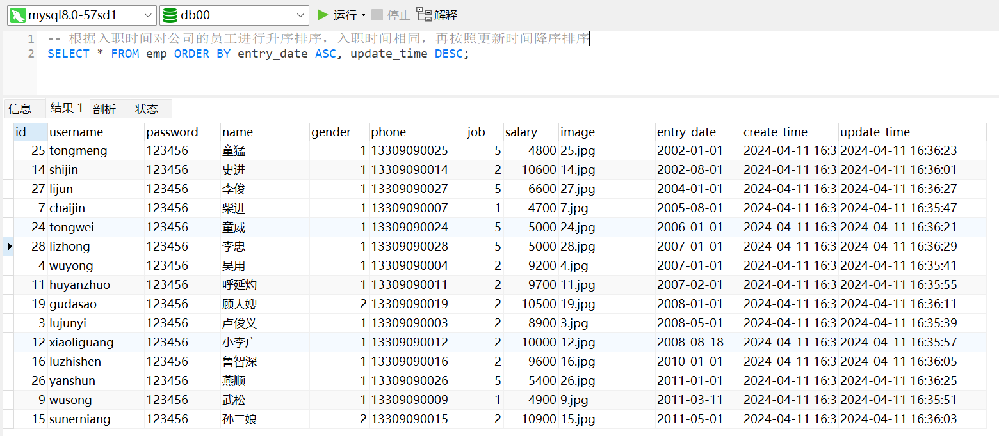The width and height of the screenshot is (999, 436).
Task: Click the update_time column header
Action: point(913,132)
